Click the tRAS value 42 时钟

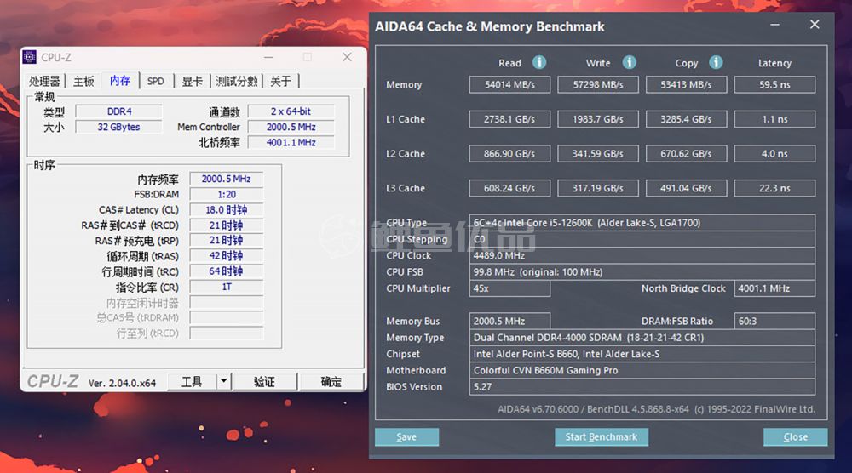[226, 256]
